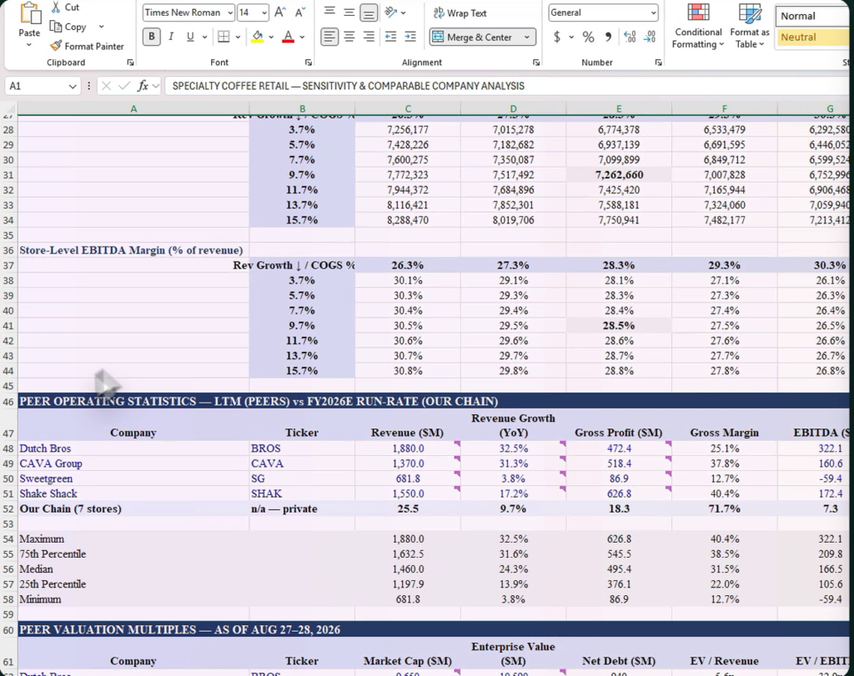The image size is (854, 676).
Task: Open Name Box dropdown arrow
Action: click(x=73, y=86)
